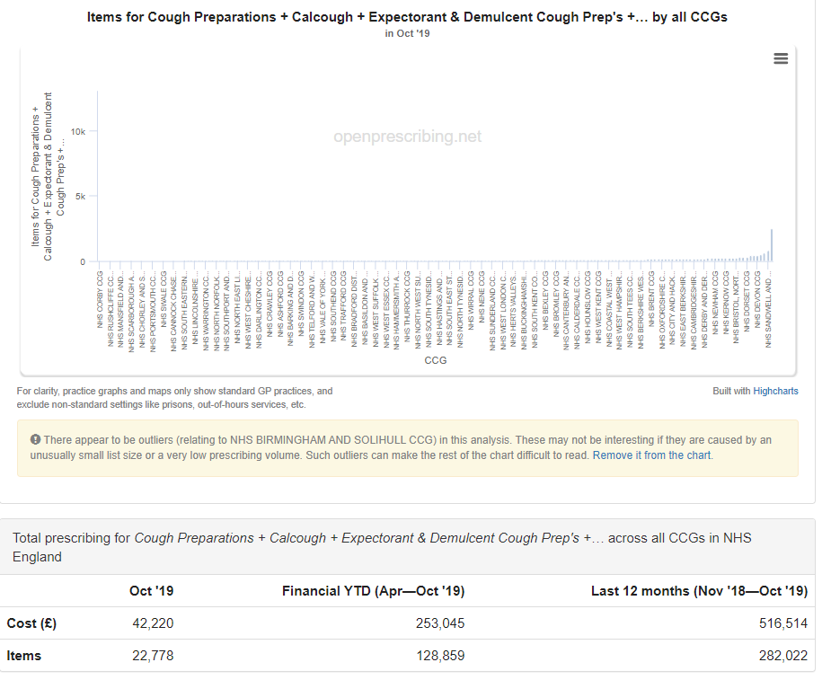Click the 'NHS SWALE CCG' axis label
Viewport: 822px width, 680px height.
164,299
